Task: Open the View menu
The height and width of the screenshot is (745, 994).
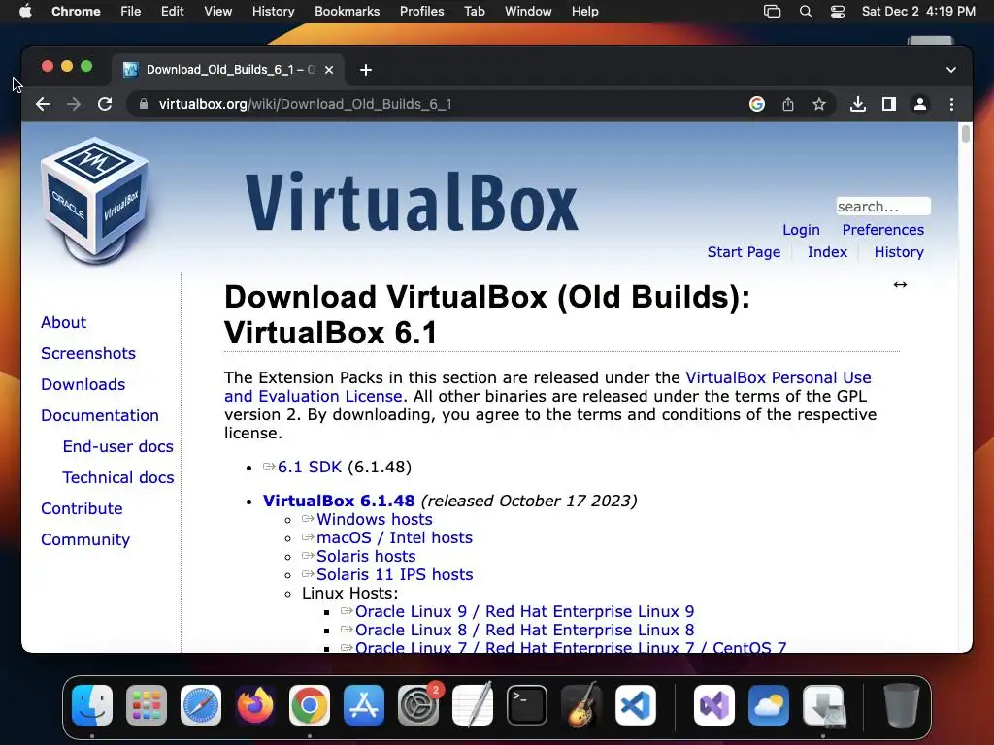Action: [218, 12]
